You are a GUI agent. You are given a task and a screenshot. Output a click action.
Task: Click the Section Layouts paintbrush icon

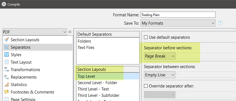(7, 40)
